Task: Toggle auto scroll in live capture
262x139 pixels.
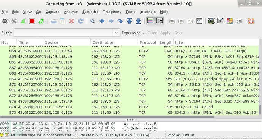Action: pos(159,21)
